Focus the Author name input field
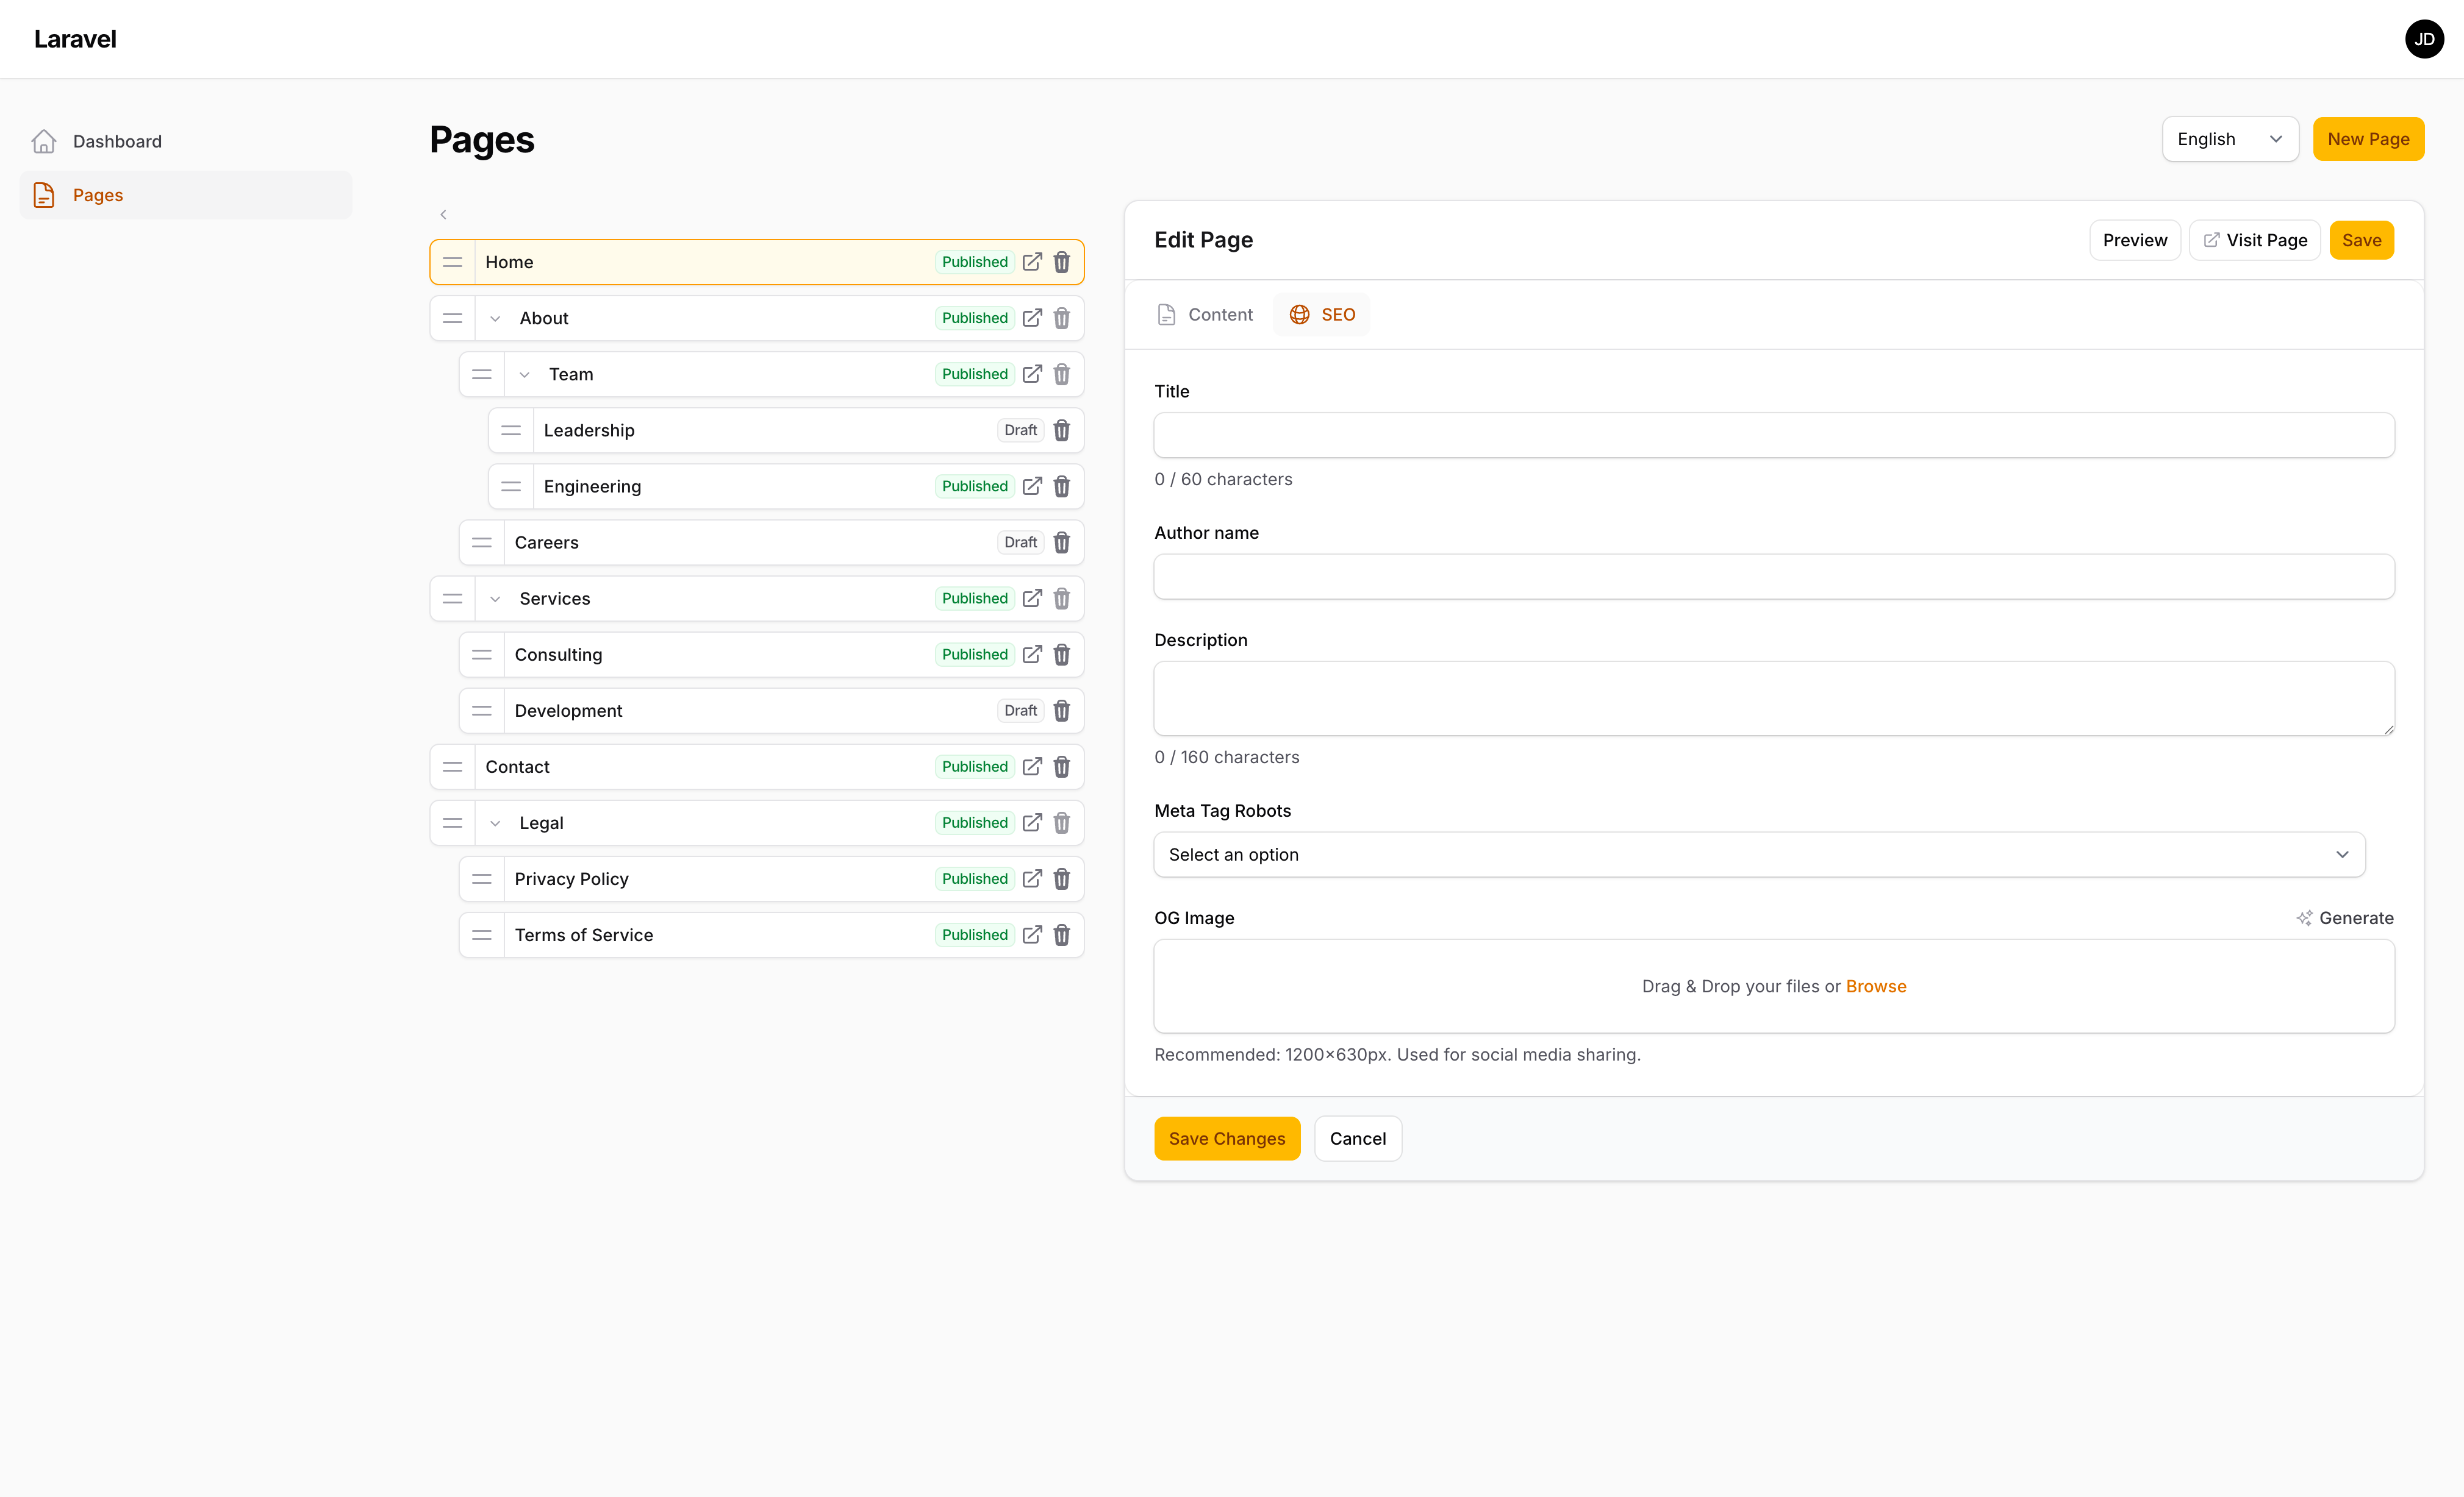The width and height of the screenshot is (2464, 1497). 1773,577
